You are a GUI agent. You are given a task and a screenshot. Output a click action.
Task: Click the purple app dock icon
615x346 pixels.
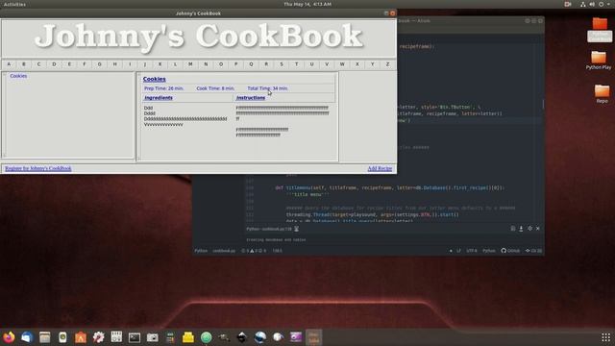coord(296,337)
